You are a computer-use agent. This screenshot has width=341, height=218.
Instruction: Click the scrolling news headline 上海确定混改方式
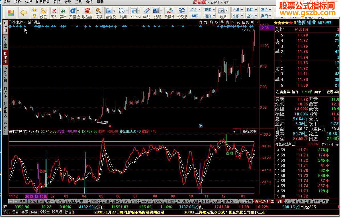click(x=225, y=212)
